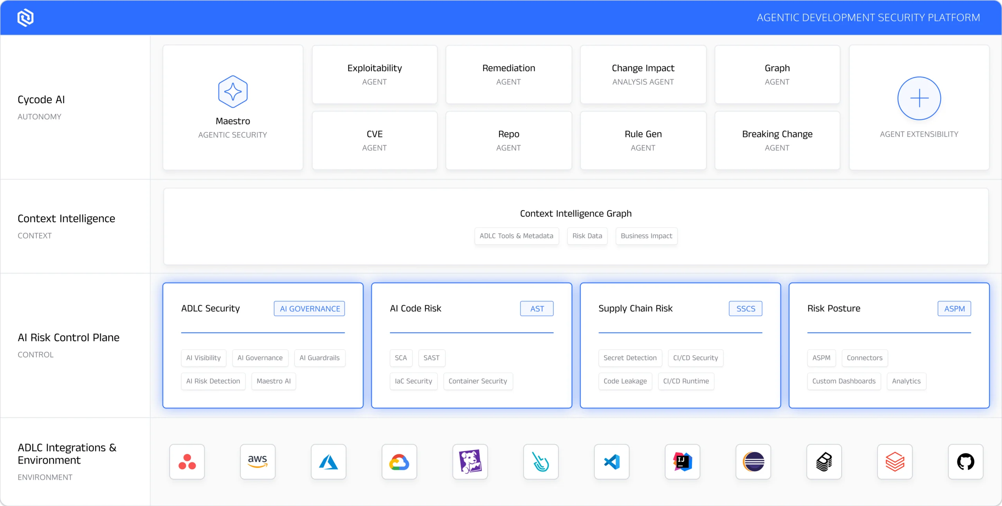Click the Context Intelligence Graph title

click(576, 214)
